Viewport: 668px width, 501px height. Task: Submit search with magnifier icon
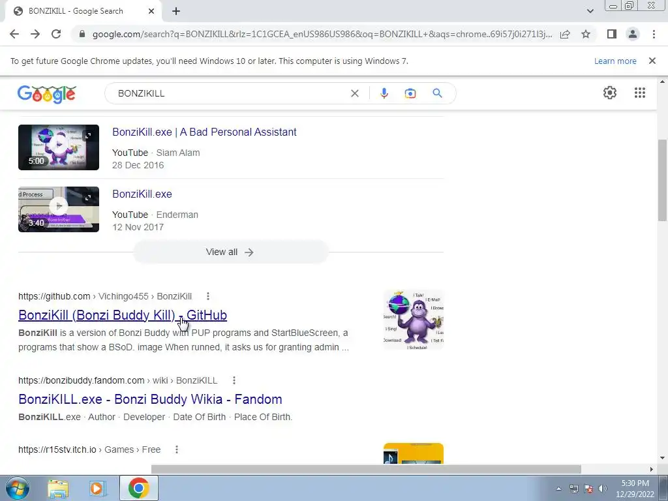(x=437, y=93)
